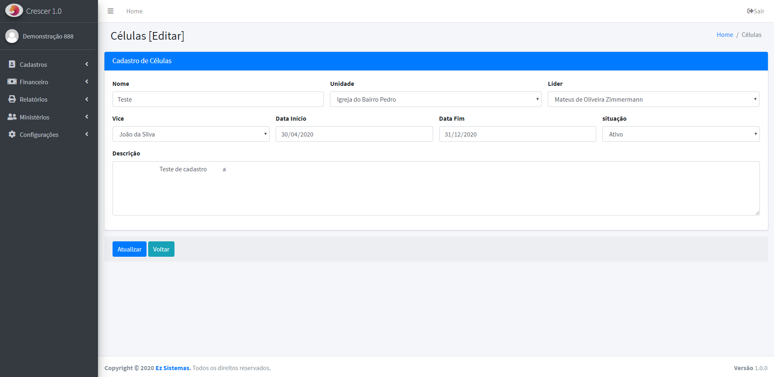Open the Vice dropdown
Screen dimensions: 774x377
click(191, 134)
